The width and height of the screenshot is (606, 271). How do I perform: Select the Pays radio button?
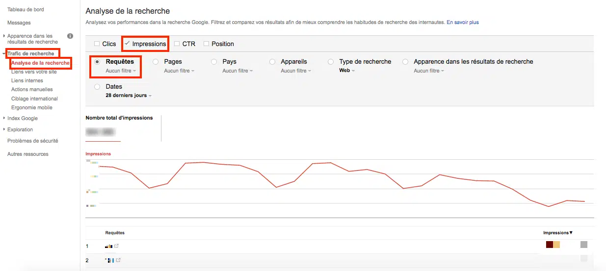click(x=214, y=62)
